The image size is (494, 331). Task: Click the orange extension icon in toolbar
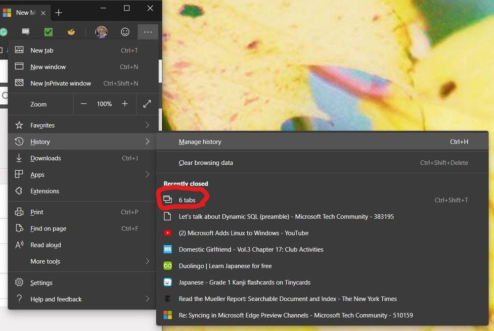point(71,32)
